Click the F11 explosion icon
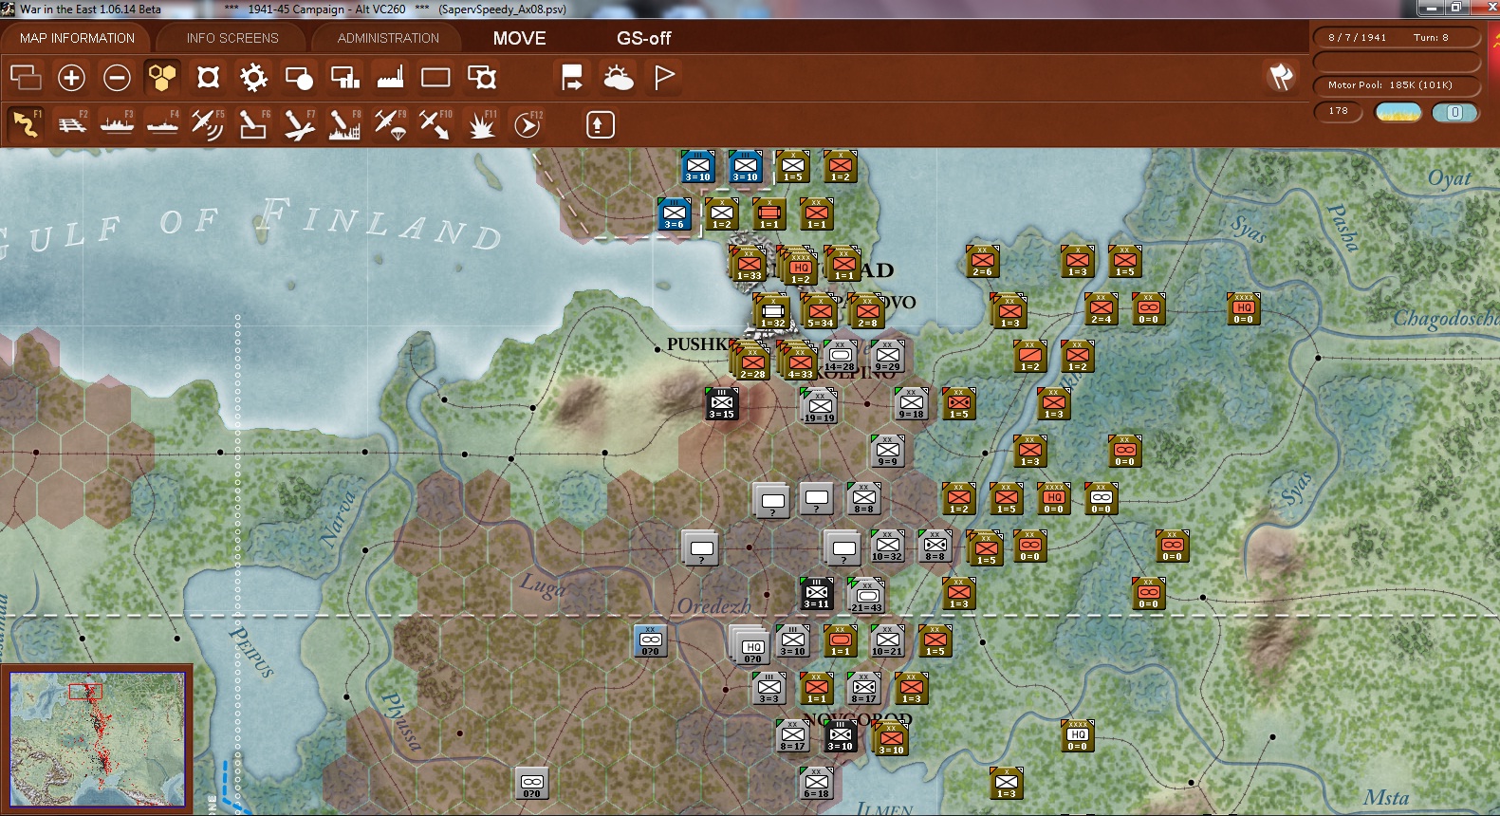 [482, 124]
